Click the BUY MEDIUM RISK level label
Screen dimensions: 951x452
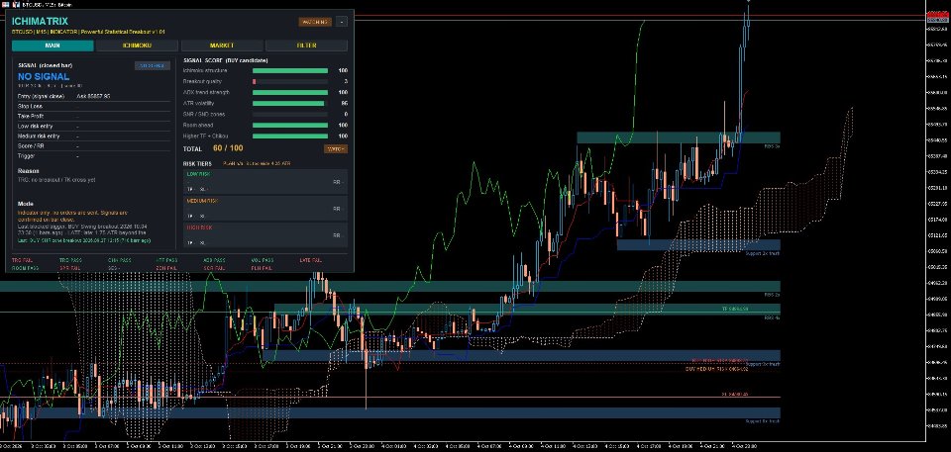point(716,368)
